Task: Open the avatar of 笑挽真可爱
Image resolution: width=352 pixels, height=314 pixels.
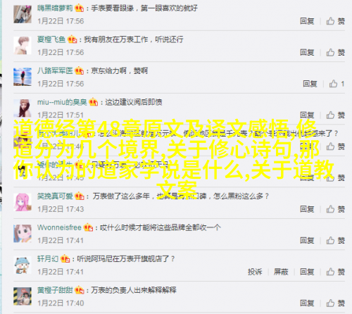Action: (23, 202)
